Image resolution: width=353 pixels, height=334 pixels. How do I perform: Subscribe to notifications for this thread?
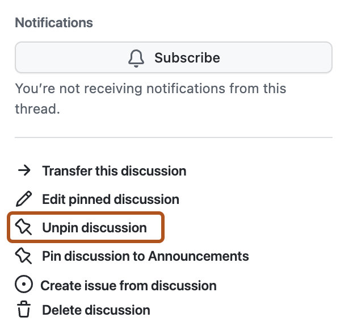(173, 58)
